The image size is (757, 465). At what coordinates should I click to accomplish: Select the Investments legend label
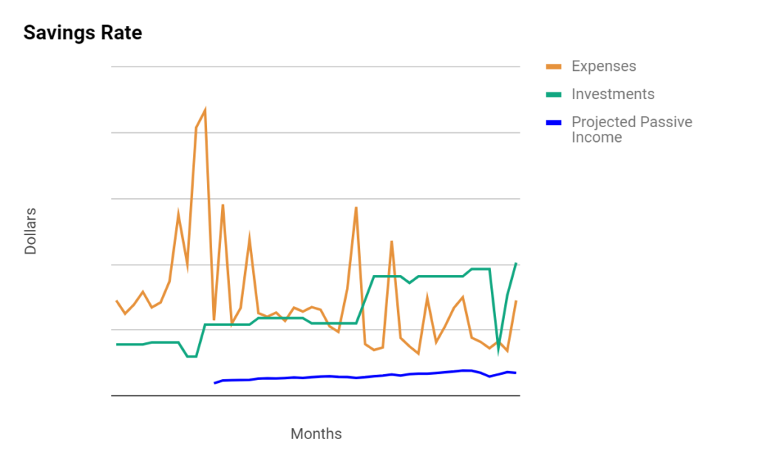pos(613,94)
